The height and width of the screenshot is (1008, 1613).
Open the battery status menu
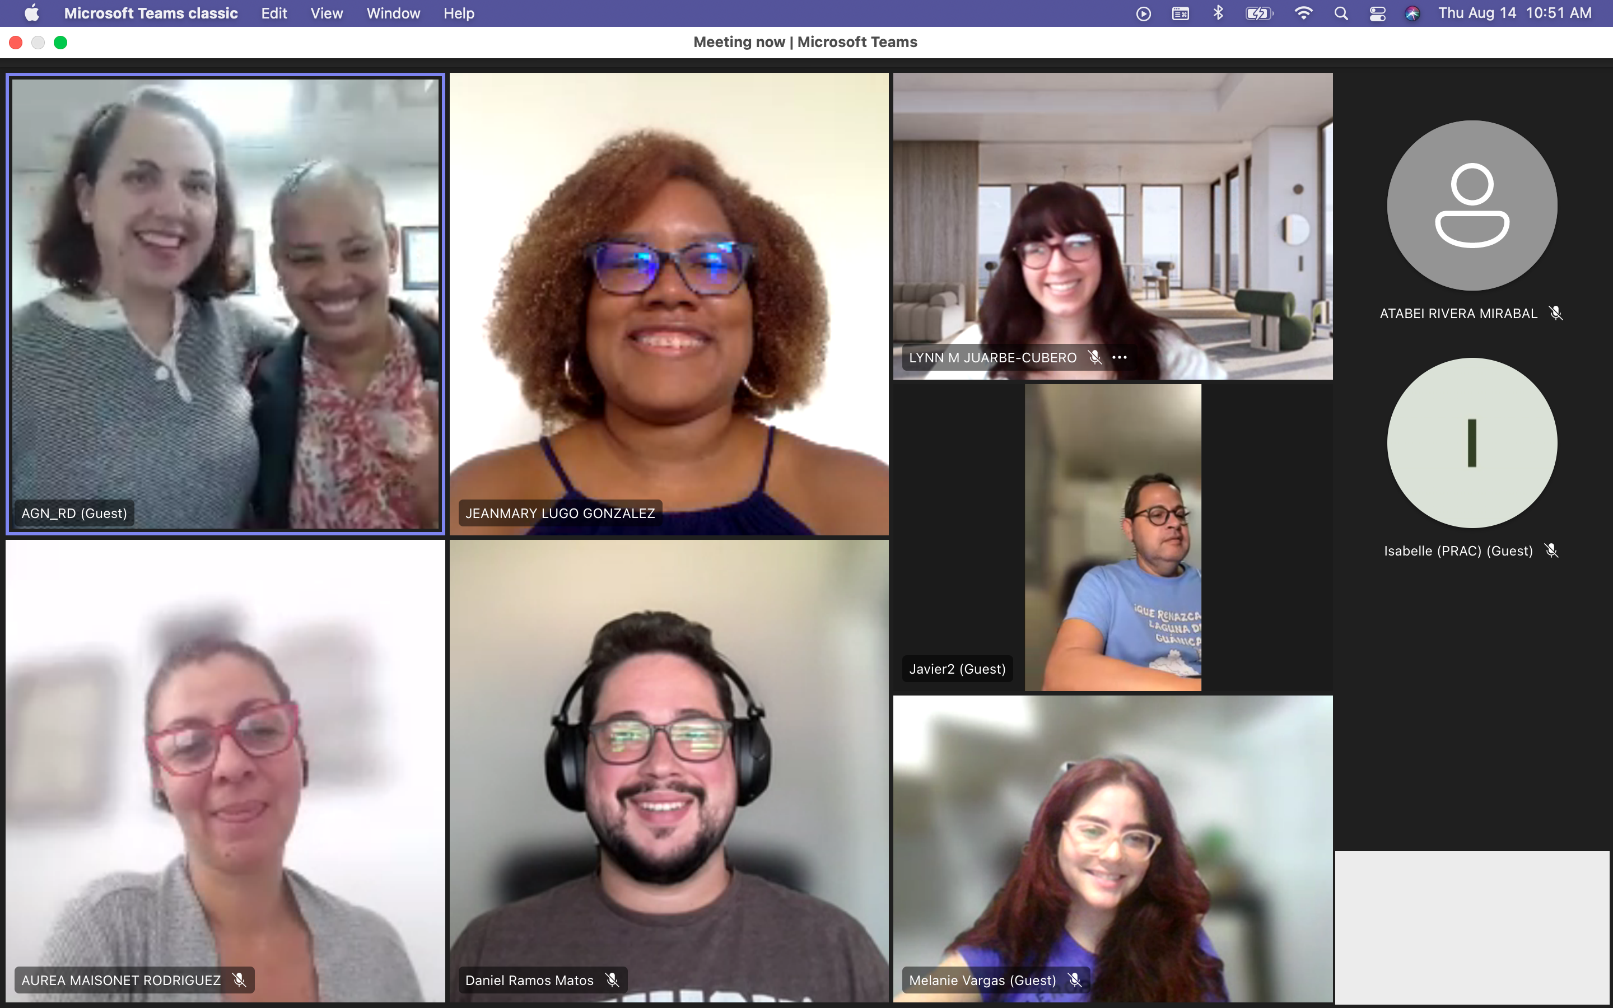(x=1259, y=13)
